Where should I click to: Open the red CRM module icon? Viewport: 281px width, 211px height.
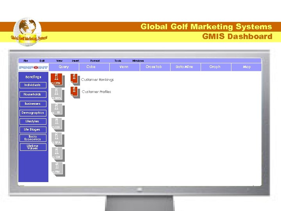tap(57, 79)
